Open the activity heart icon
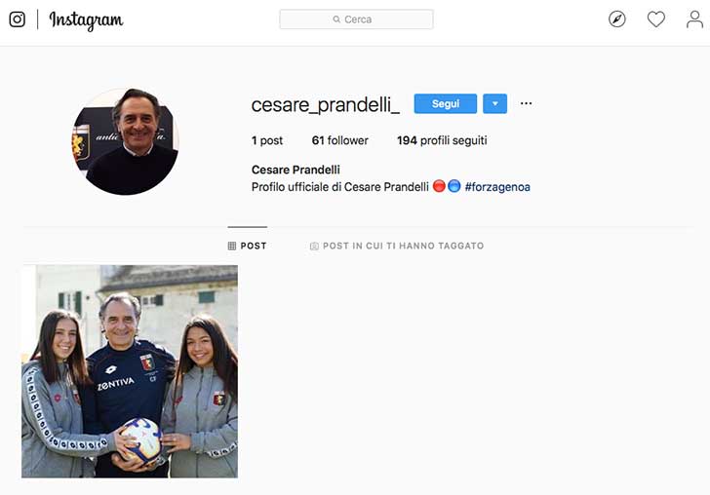 pyautogui.click(x=655, y=19)
